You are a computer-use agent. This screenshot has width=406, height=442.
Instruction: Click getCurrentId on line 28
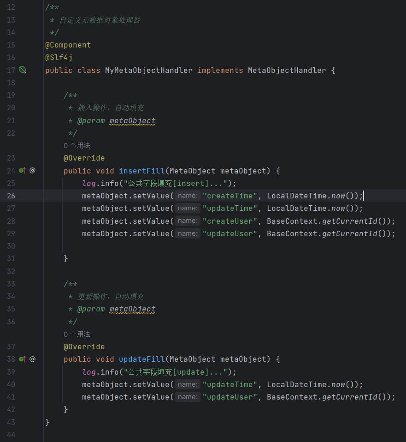(x=350, y=221)
